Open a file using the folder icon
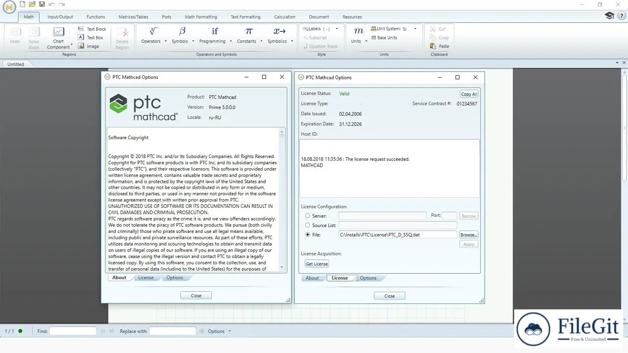The height and width of the screenshot is (353, 628). [x=32, y=4]
